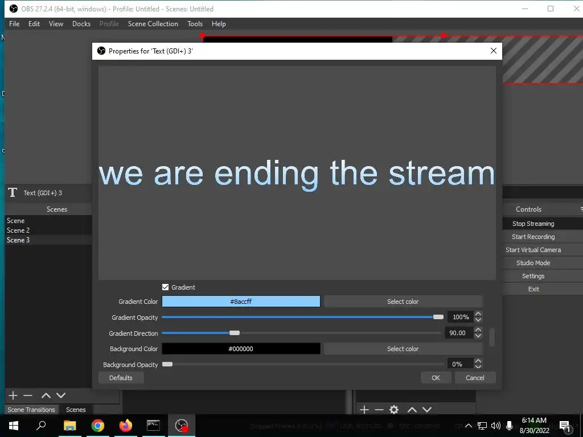This screenshot has width=583, height=437.
Task: Remove selected scene with minus icon
Action: point(28,395)
